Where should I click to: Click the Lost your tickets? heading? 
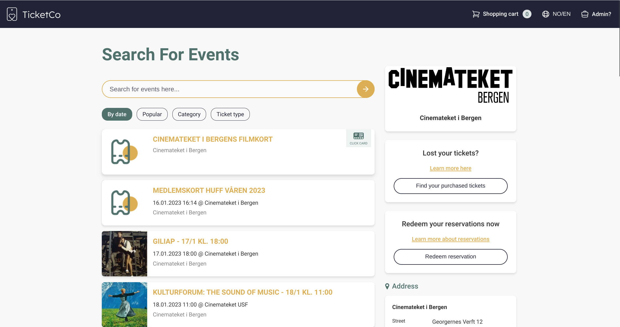pos(450,153)
